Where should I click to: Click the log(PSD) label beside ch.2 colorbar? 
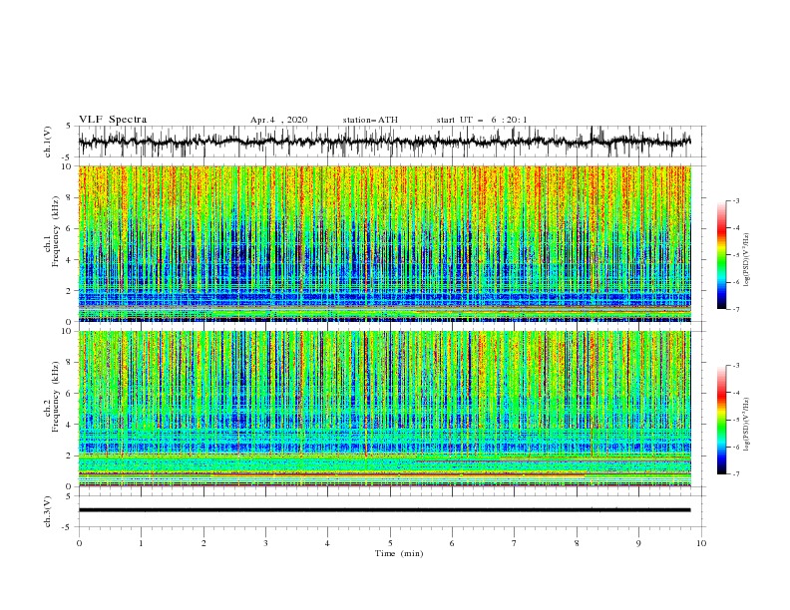(747, 424)
